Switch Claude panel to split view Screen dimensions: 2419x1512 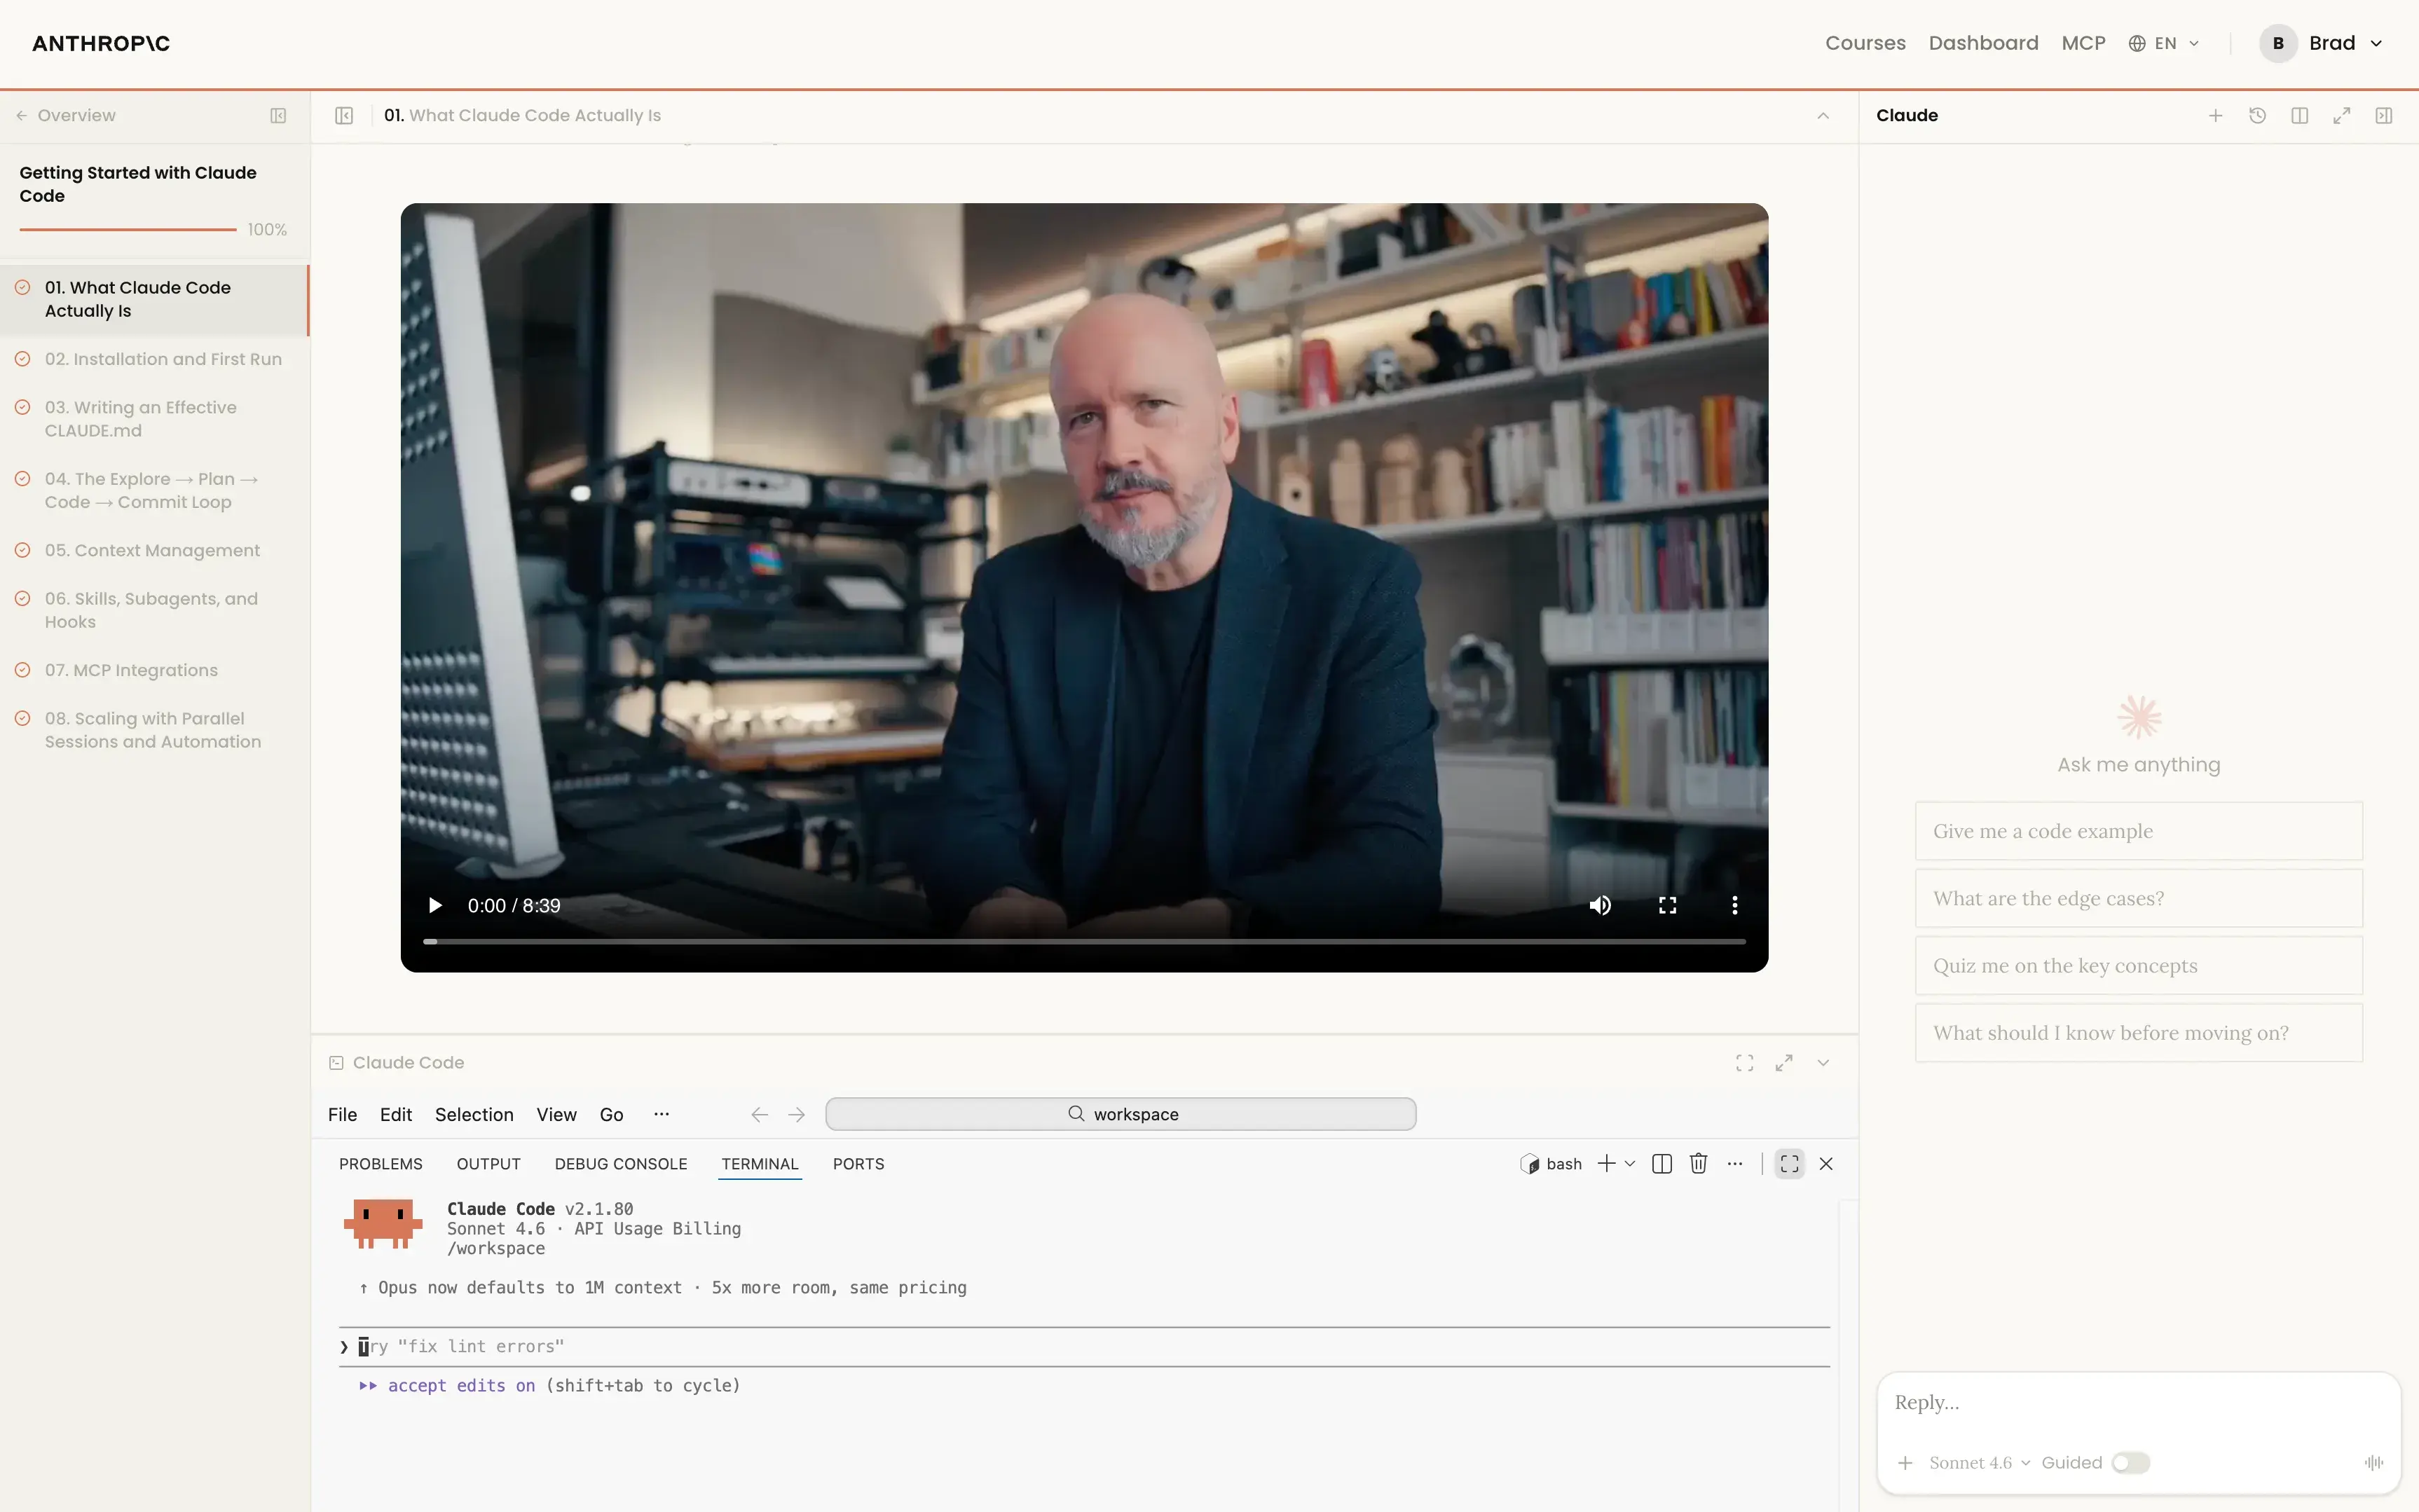coord(2299,115)
